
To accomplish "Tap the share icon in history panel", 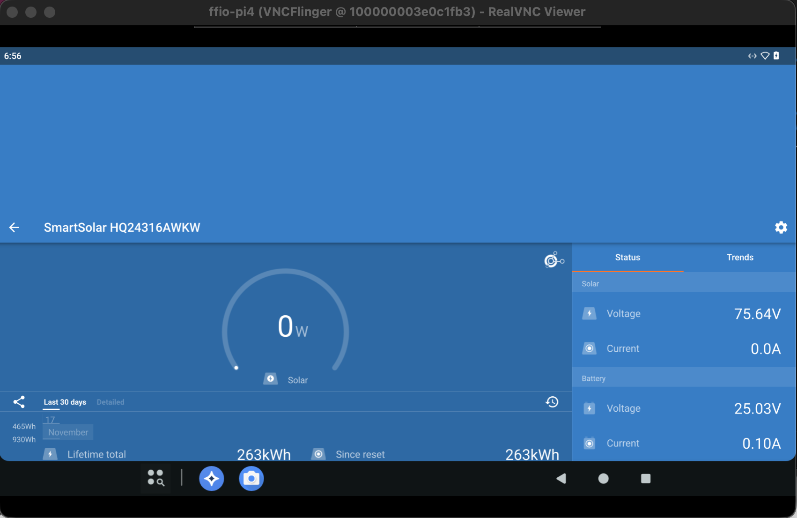I will tap(19, 402).
